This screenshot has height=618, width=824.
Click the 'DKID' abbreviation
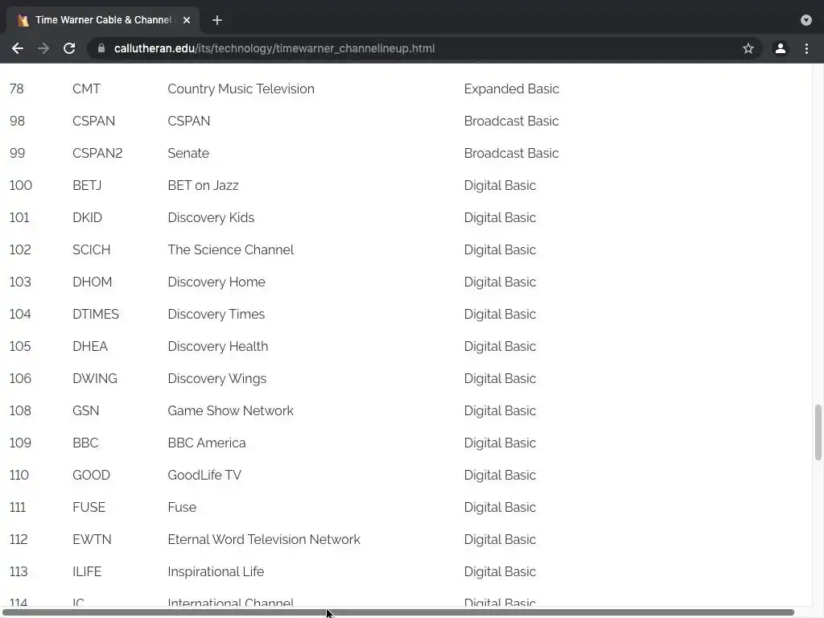87,217
